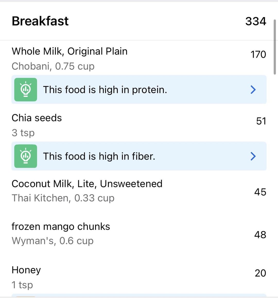Open frozen mango chunks entry
This screenshot has height=298, width=278.
[x=61, y=226]
